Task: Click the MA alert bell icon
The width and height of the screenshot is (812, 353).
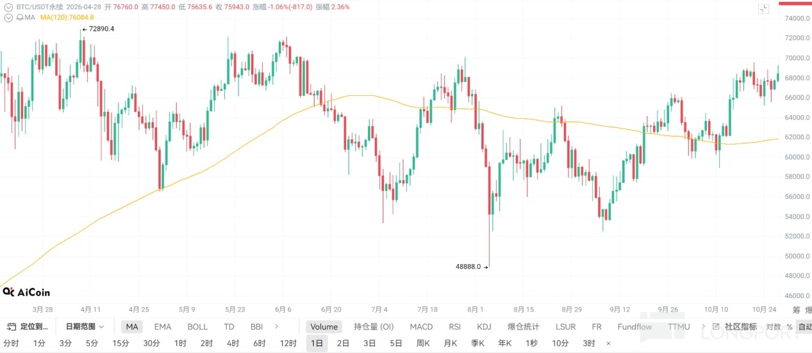Action: (x=19, y=17)
